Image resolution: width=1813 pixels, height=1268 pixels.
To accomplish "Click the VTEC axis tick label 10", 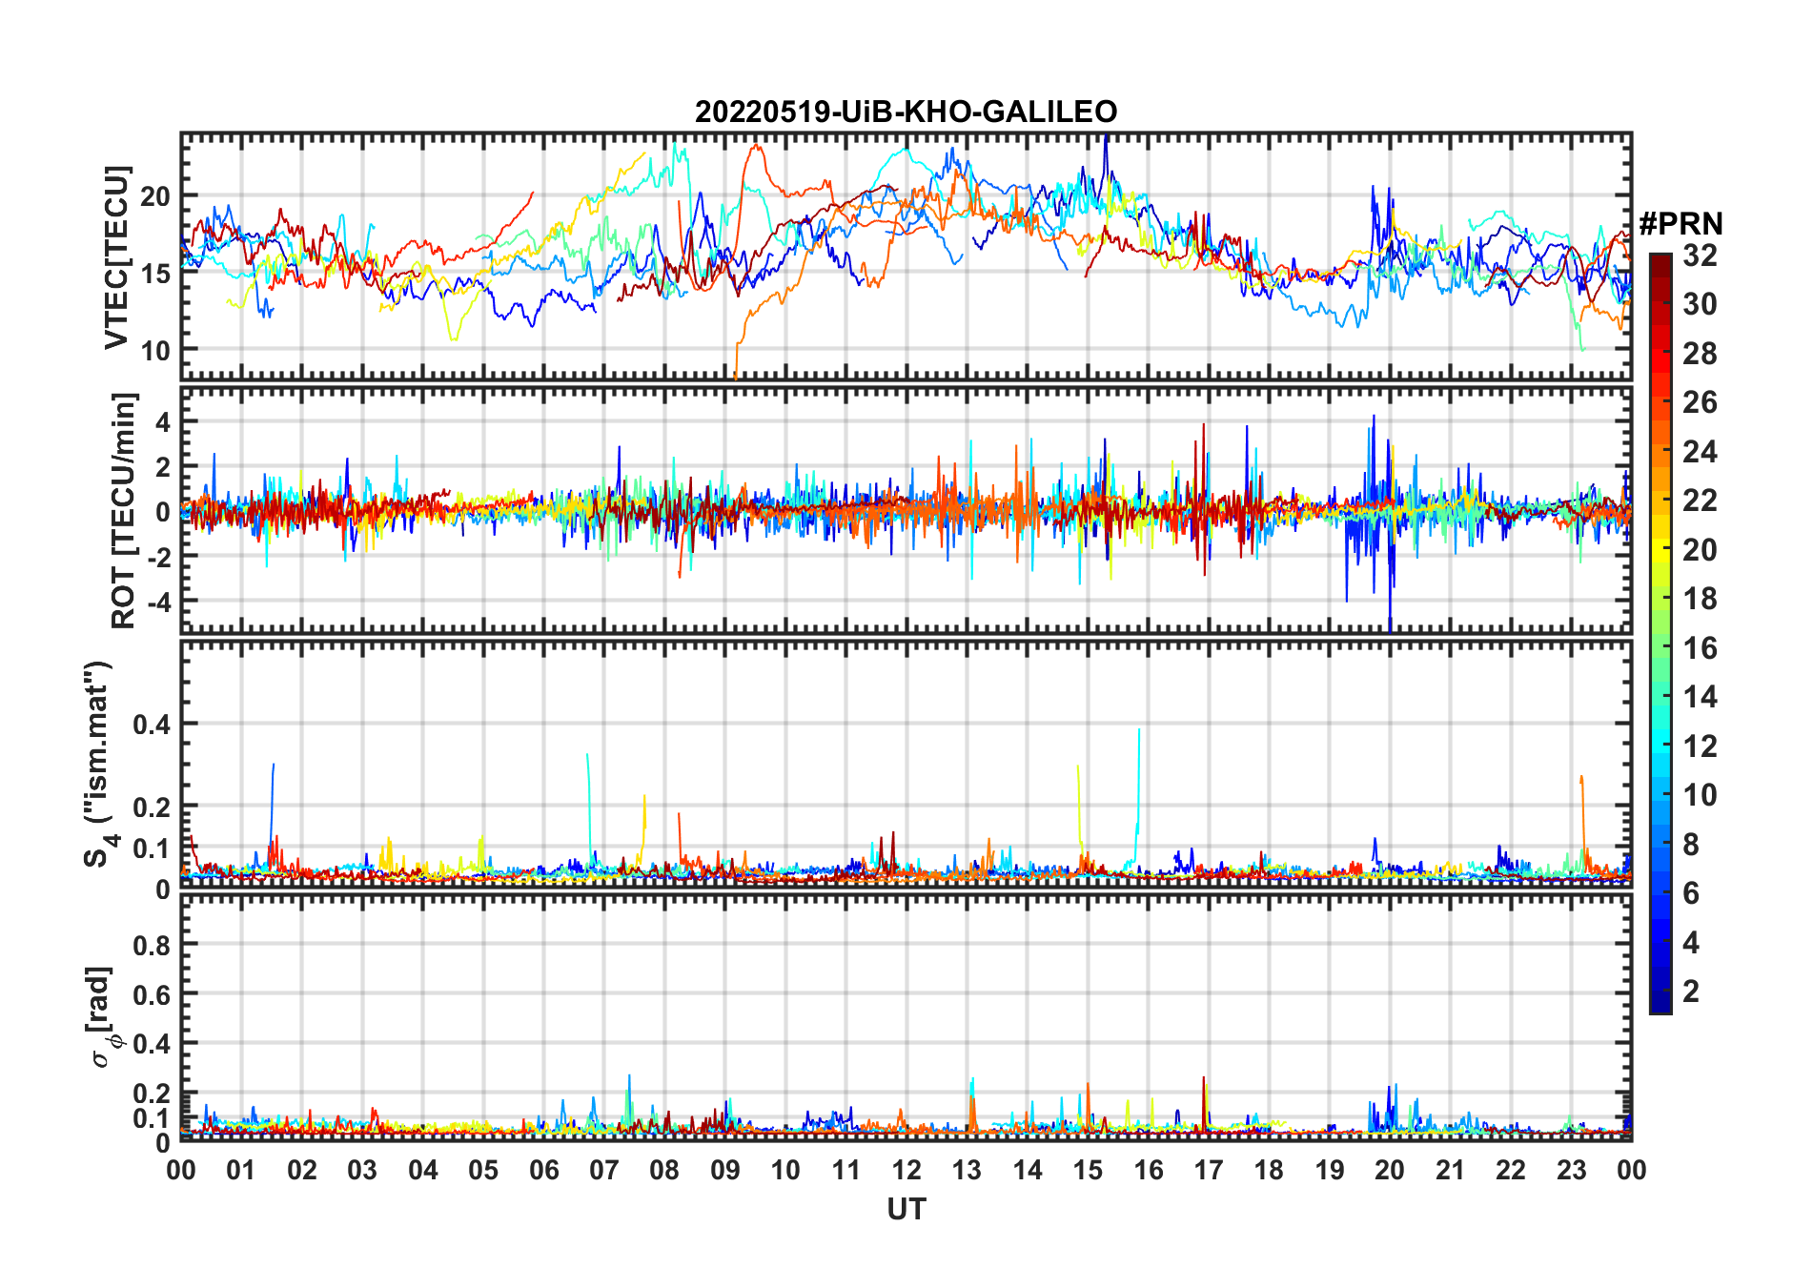I will tap(155, 351).
